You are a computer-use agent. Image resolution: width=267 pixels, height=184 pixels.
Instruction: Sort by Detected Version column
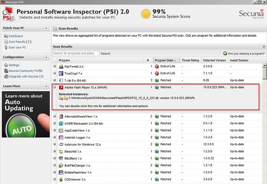click(x=215, y=60)
